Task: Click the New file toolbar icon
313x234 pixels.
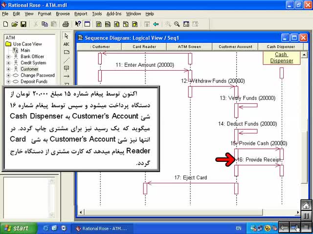Action: (6, 24)
